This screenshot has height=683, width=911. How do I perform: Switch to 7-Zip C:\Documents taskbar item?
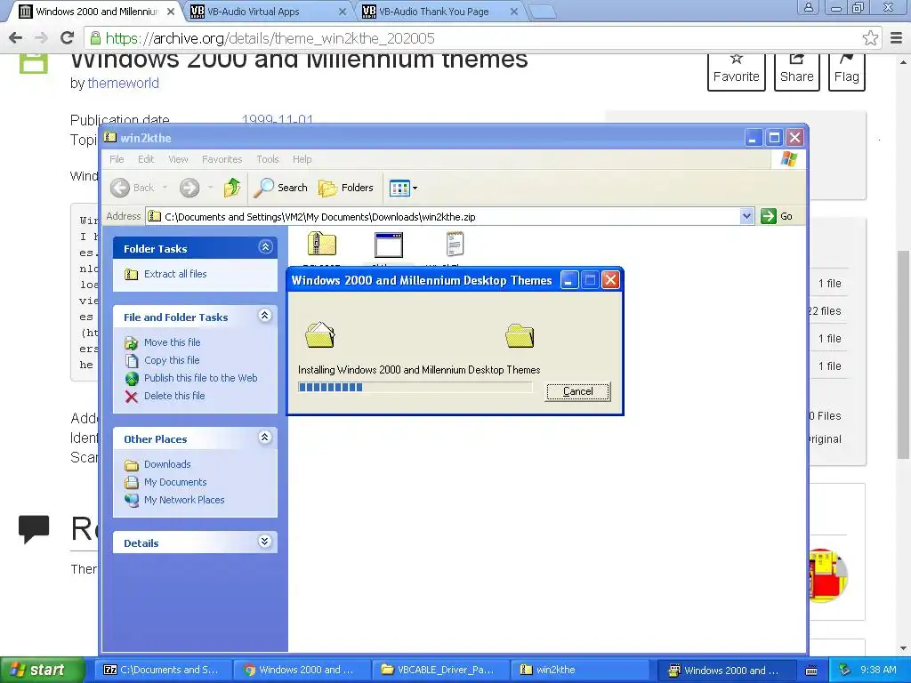click(x=162, y=670)
